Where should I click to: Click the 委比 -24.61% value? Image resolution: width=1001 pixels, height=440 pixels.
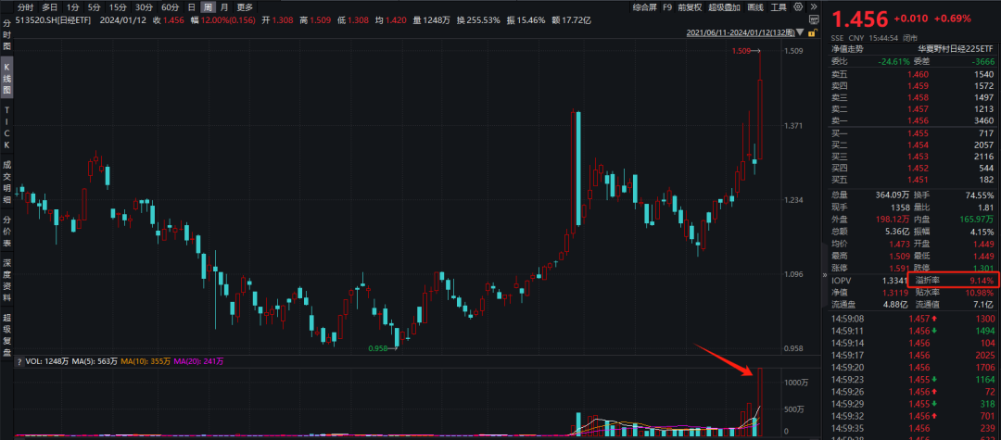click(x=893, y=62)
